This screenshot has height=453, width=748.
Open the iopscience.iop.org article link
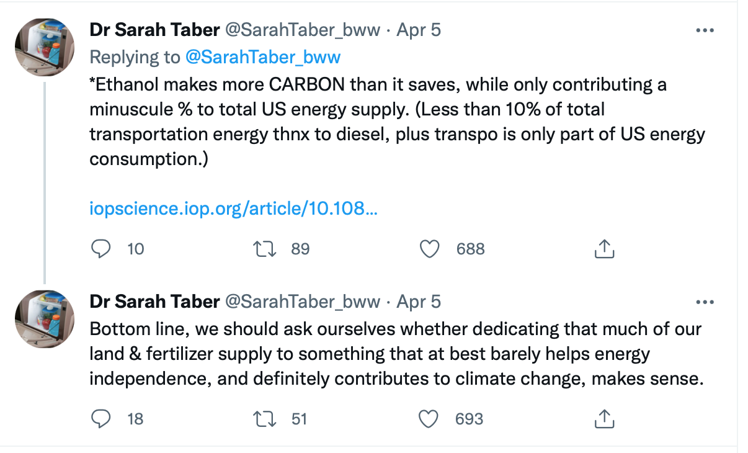click(x=233, y=209)
